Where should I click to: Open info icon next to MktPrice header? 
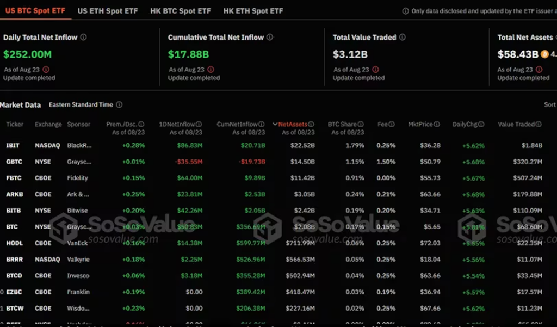[x=437, y=124]
